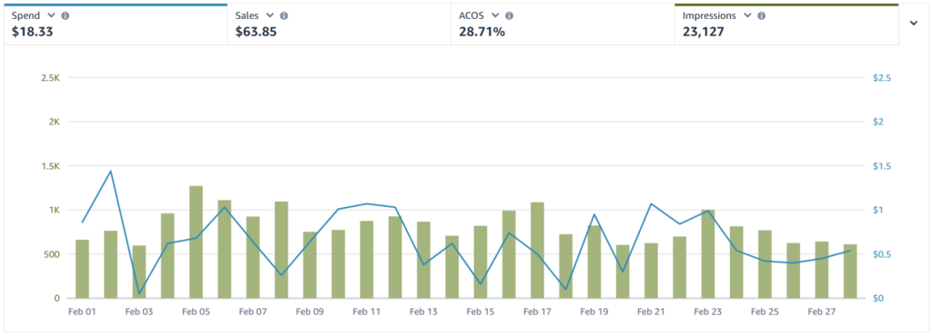Collapse the chart with right-side chevron

(x=914, y=23)
